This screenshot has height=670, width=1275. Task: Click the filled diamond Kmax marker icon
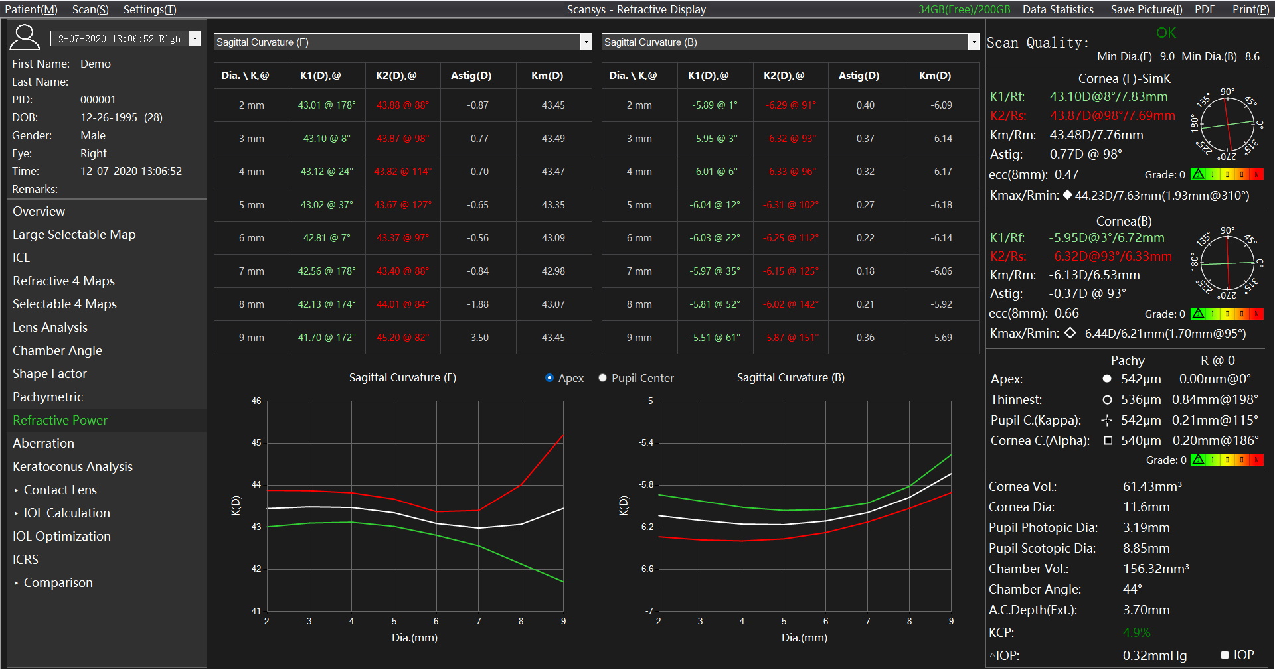1067,195
